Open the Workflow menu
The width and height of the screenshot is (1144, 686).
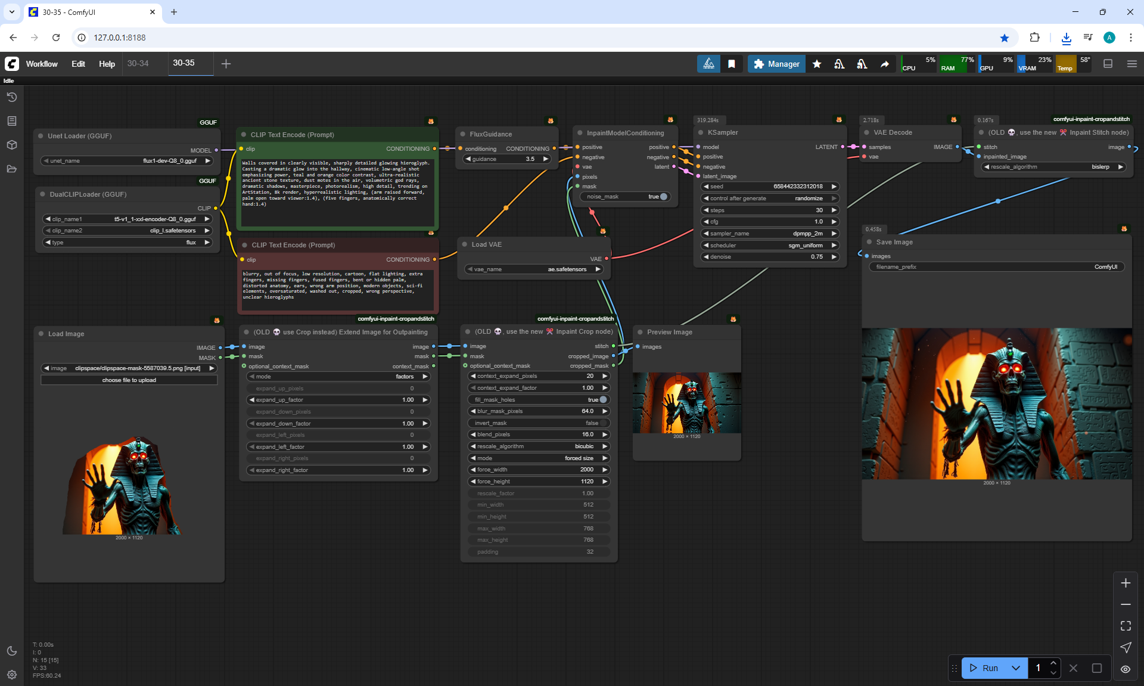[x=42, y=64]
